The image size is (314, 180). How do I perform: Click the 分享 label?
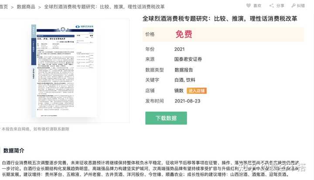pos(280,6)
